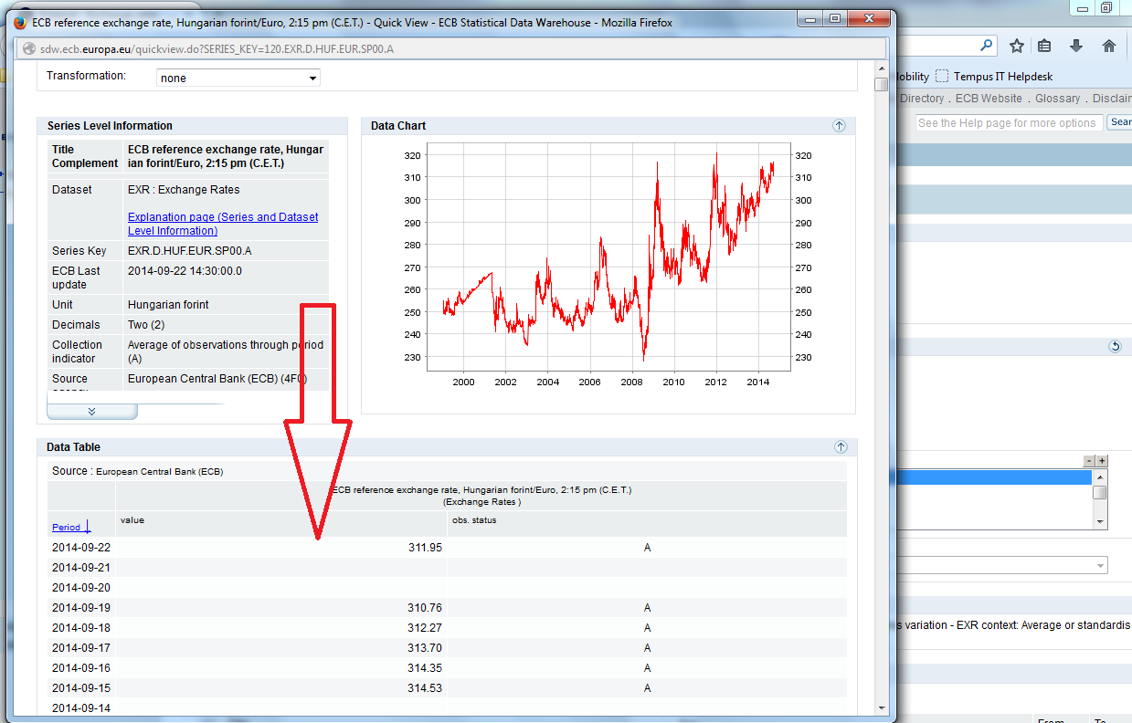Click scroll-up arrow of popup scrollbar
This screenshot has height=723, width=1132.
click(881, 68)
